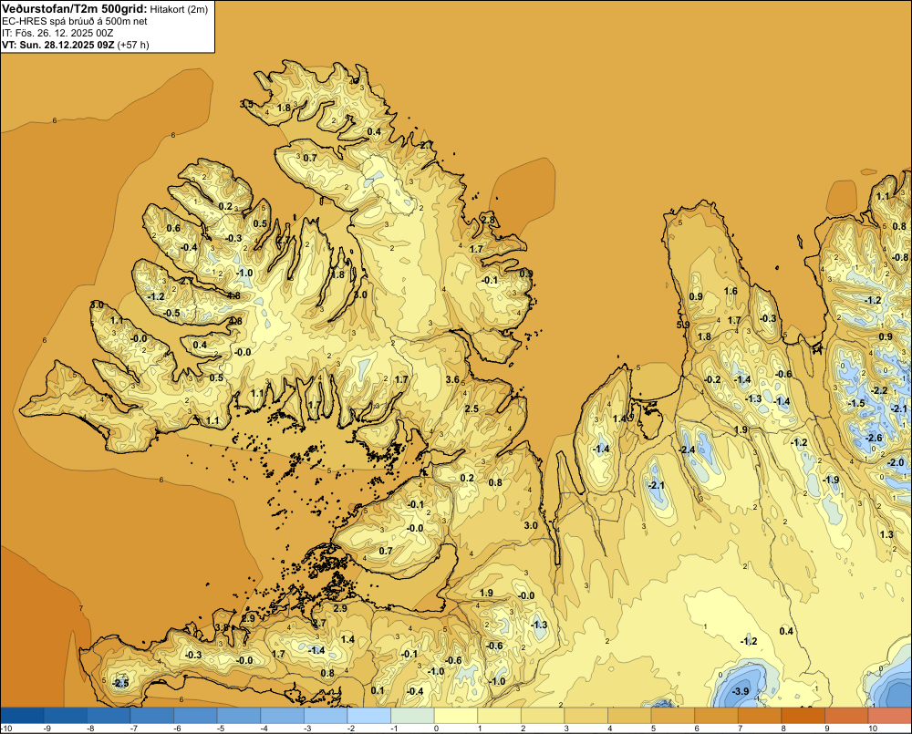Click the "IT: Fös. 26. 12. 2025 00Z" line
The height and width of the screenshot is (734, 912).
coord(57,33)
